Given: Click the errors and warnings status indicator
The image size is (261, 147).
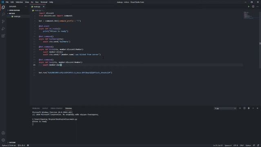Looking at the screenshot, I should [x=21, y=145].
